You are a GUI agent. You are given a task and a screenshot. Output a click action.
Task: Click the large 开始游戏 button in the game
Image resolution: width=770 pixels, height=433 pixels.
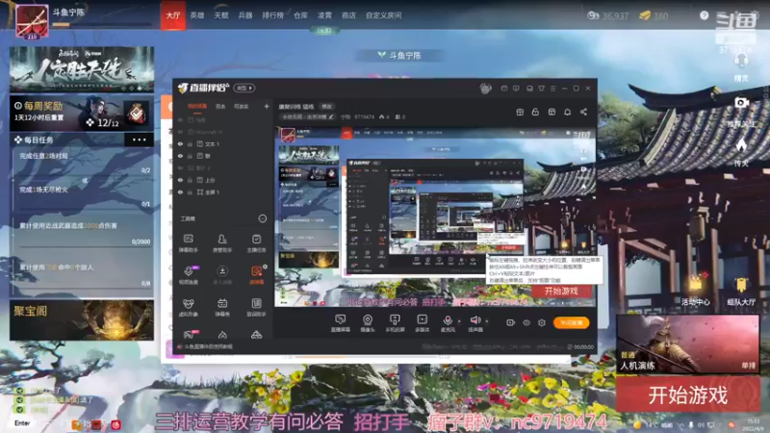[687, 395]
